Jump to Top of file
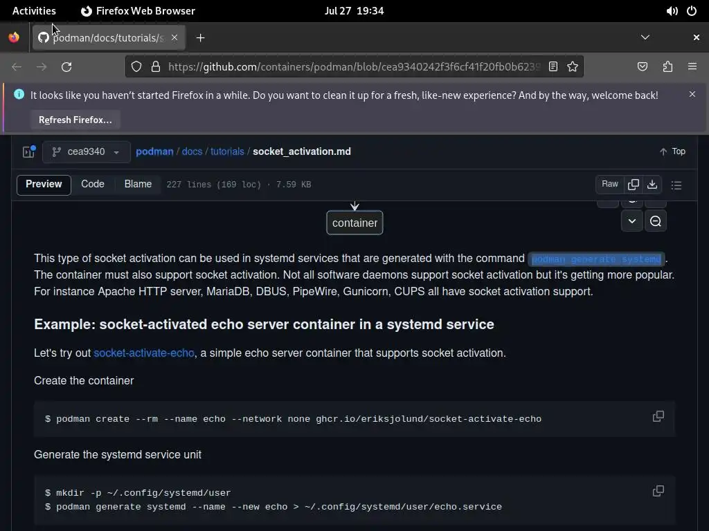Viewport: 709px width, 531px height. [672, 151]
